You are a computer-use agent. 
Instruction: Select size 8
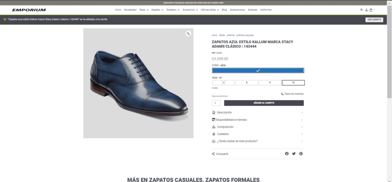click(x=247, y=83)
